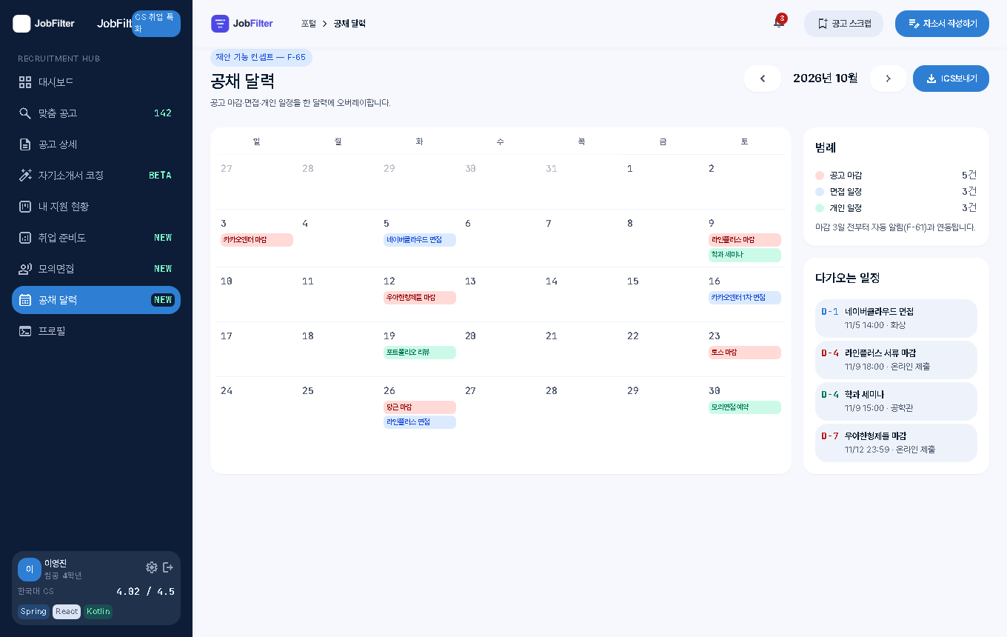Open upcoming item D-7 우아한형제들 마감
The width and height of the screenshot is (1007, 637).
pos(896,443)
